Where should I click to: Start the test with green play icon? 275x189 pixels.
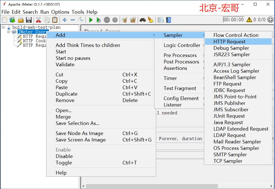(91, 20)
